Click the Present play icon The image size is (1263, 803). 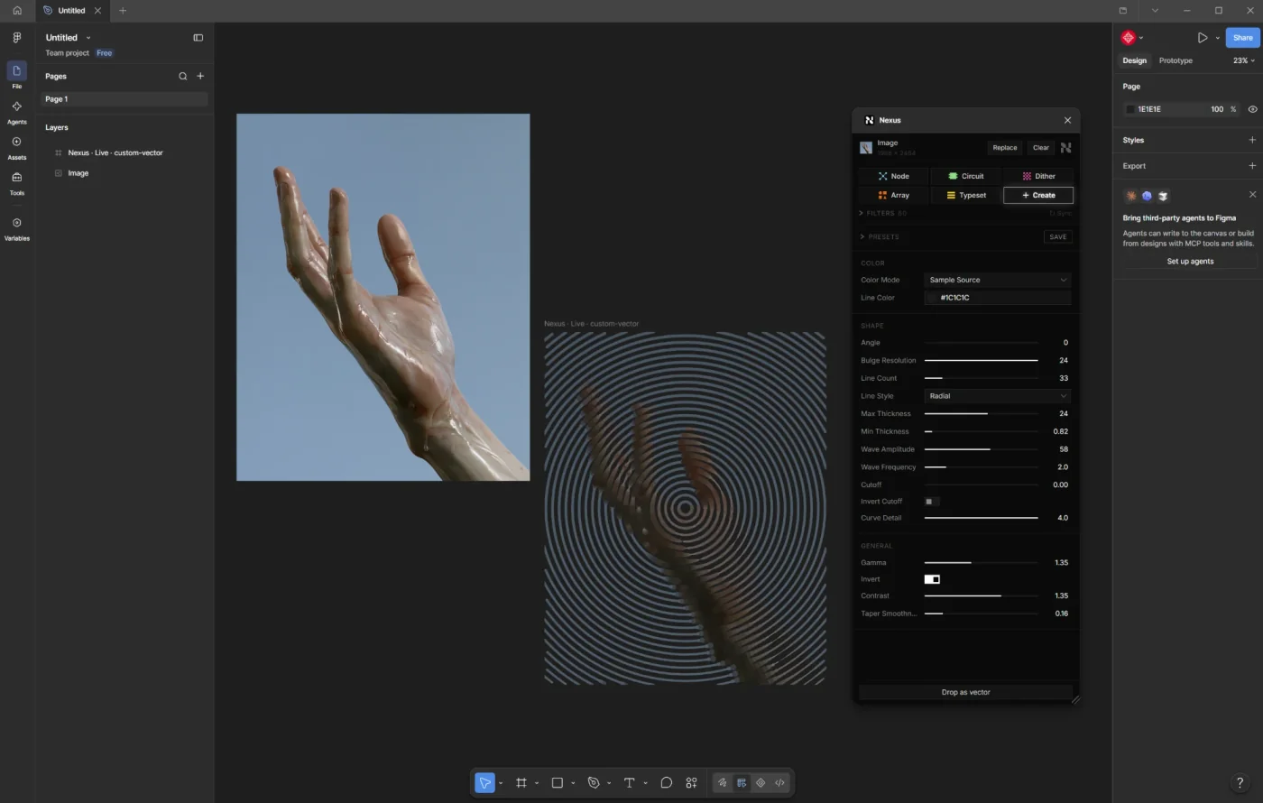[1202, 38]
